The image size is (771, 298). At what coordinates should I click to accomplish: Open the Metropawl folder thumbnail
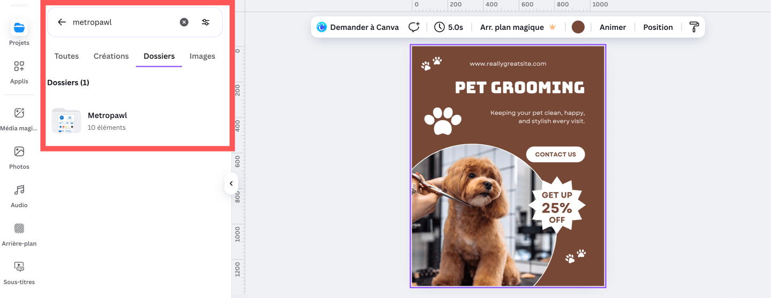(66, 121)
